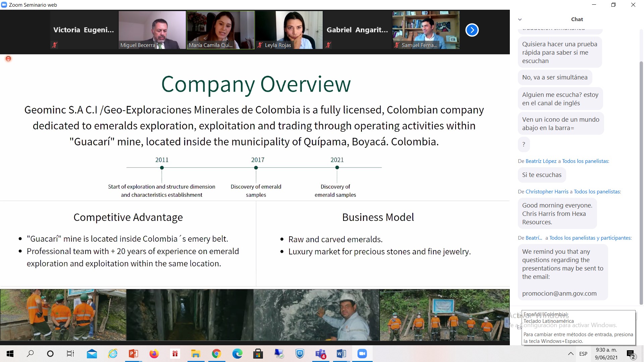Image resolution: width=644 pixels, height=362 pixels.
Task: Open the clock showing 9:30 a. m.
Action: pos(606,354)
